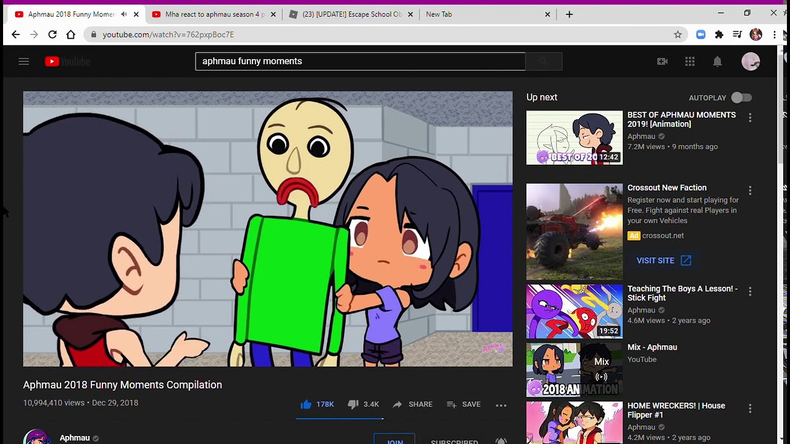Click the subscription notification bell
The width and height of the screenshot is (790, 444).
point(501,441)
